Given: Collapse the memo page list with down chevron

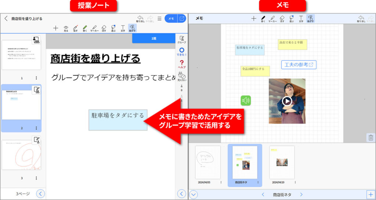Looking at the screenshot, I should point(194,194).
